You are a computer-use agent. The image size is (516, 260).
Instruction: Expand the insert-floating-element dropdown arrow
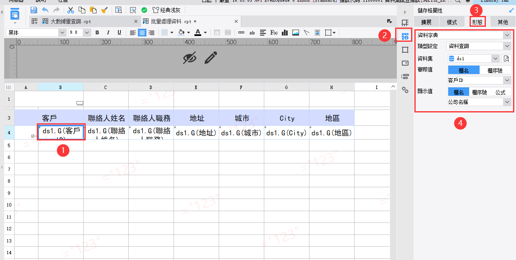(x=335, y=32)
